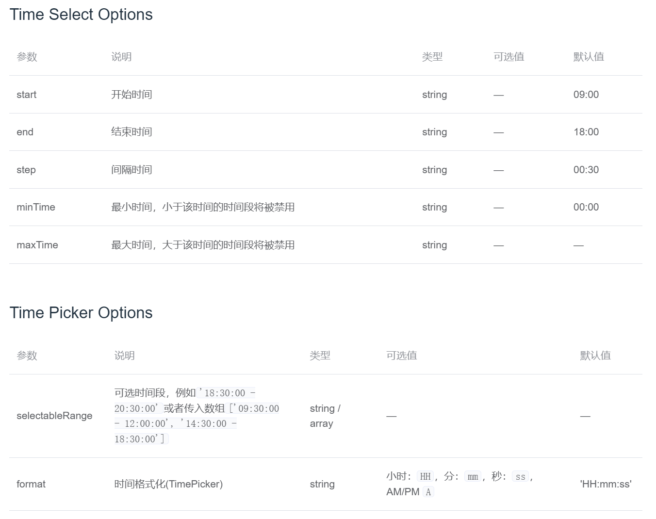
Task: Click the mm code tag
Action: point(472,476)
